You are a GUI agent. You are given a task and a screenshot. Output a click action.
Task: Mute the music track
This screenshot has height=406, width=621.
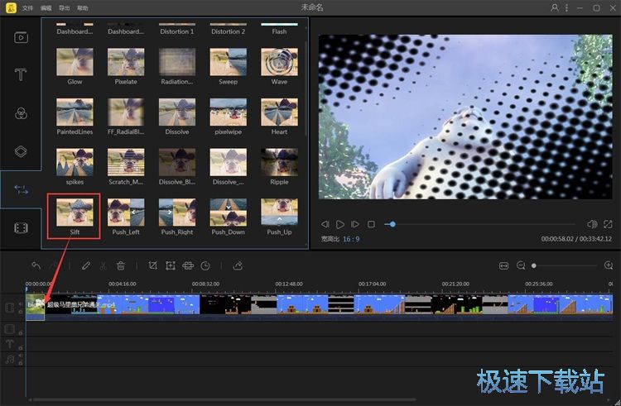click(21, 356)
